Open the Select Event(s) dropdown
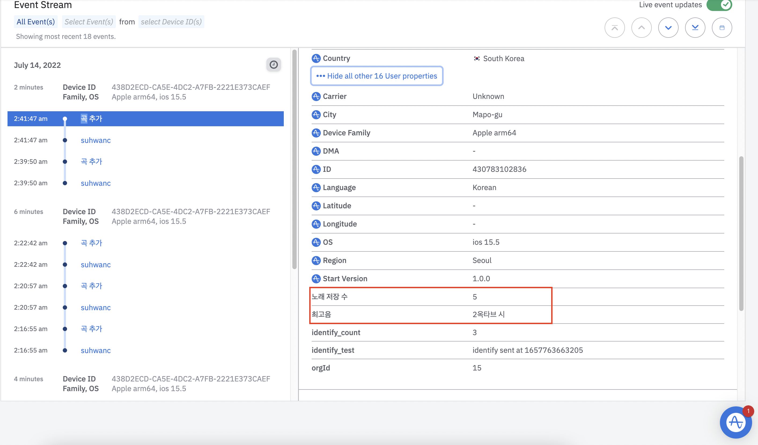Image resolution: width=758 pixels, height=445 pixels. click(x=89, y=22)
